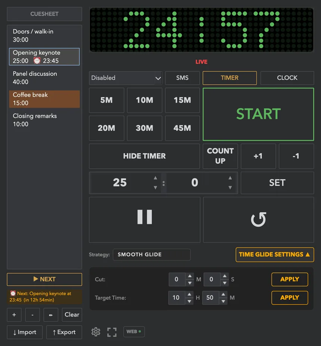This screenshot has height=346, width=321.
Task: Increase the seconds value with up arrow
Action: [x=230, y=178]
